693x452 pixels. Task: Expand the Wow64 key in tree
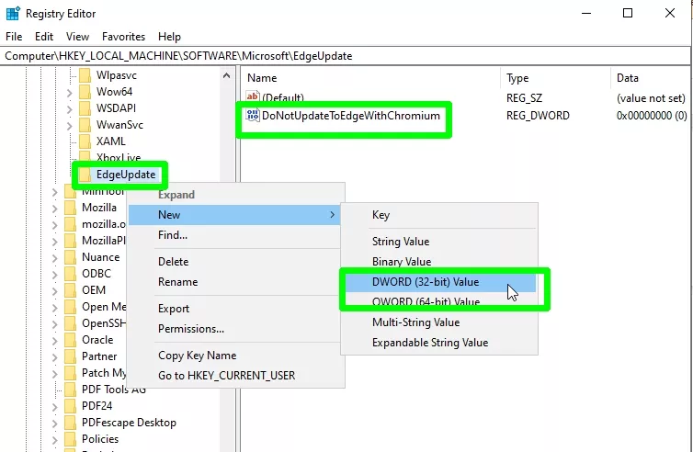69,93
